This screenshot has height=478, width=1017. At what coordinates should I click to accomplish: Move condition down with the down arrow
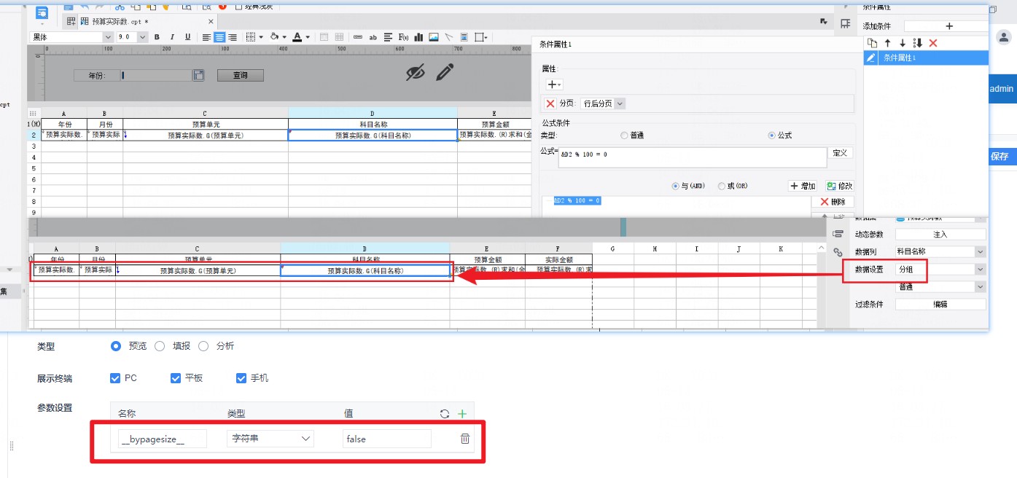[903, 43]
